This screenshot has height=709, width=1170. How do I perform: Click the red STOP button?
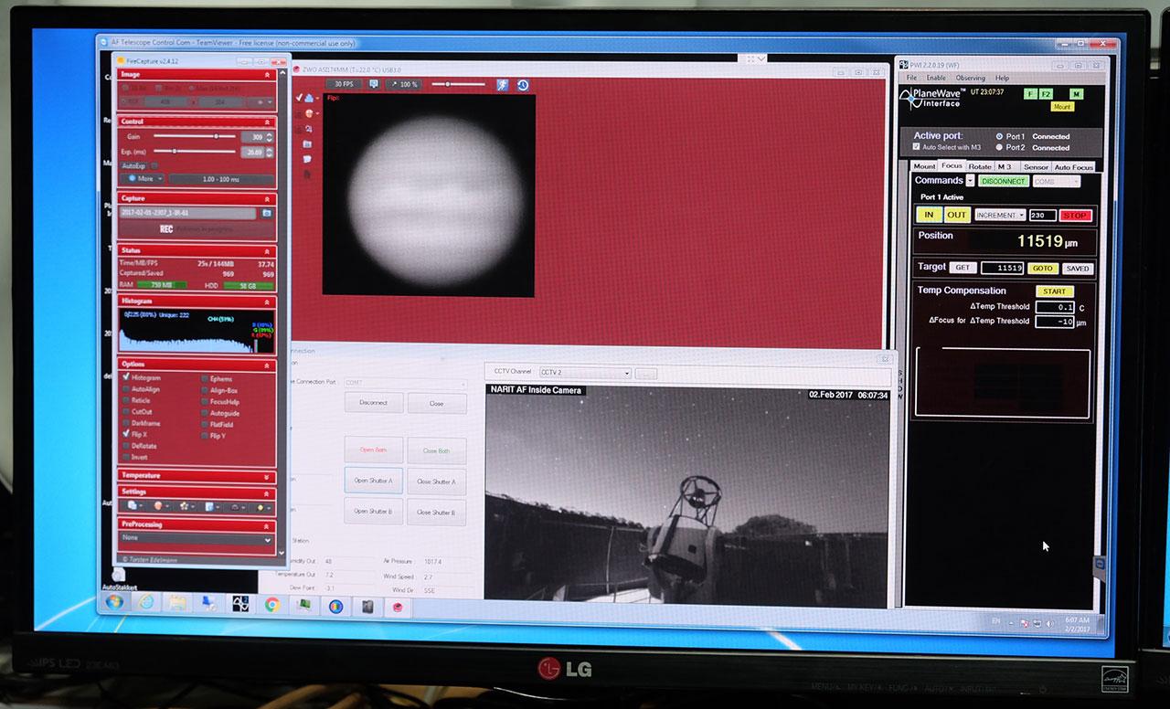coord(1076,216)
